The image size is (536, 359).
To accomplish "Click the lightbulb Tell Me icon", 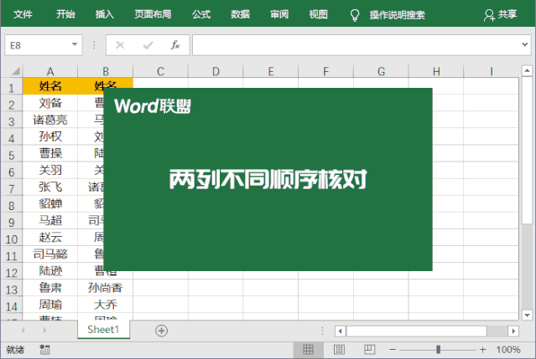I will coord(355,14).
